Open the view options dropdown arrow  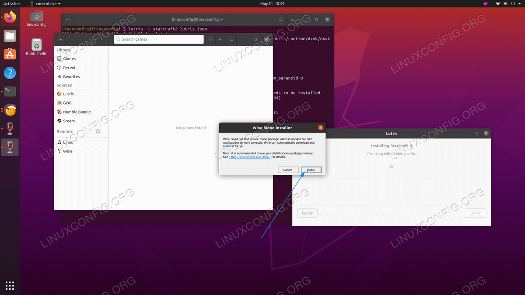220,39
